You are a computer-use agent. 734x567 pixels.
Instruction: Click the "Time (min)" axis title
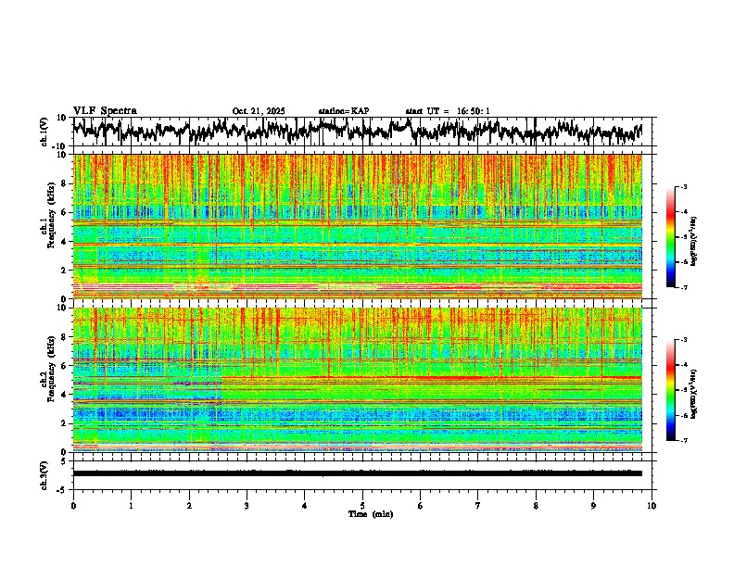tap(371, 514)
